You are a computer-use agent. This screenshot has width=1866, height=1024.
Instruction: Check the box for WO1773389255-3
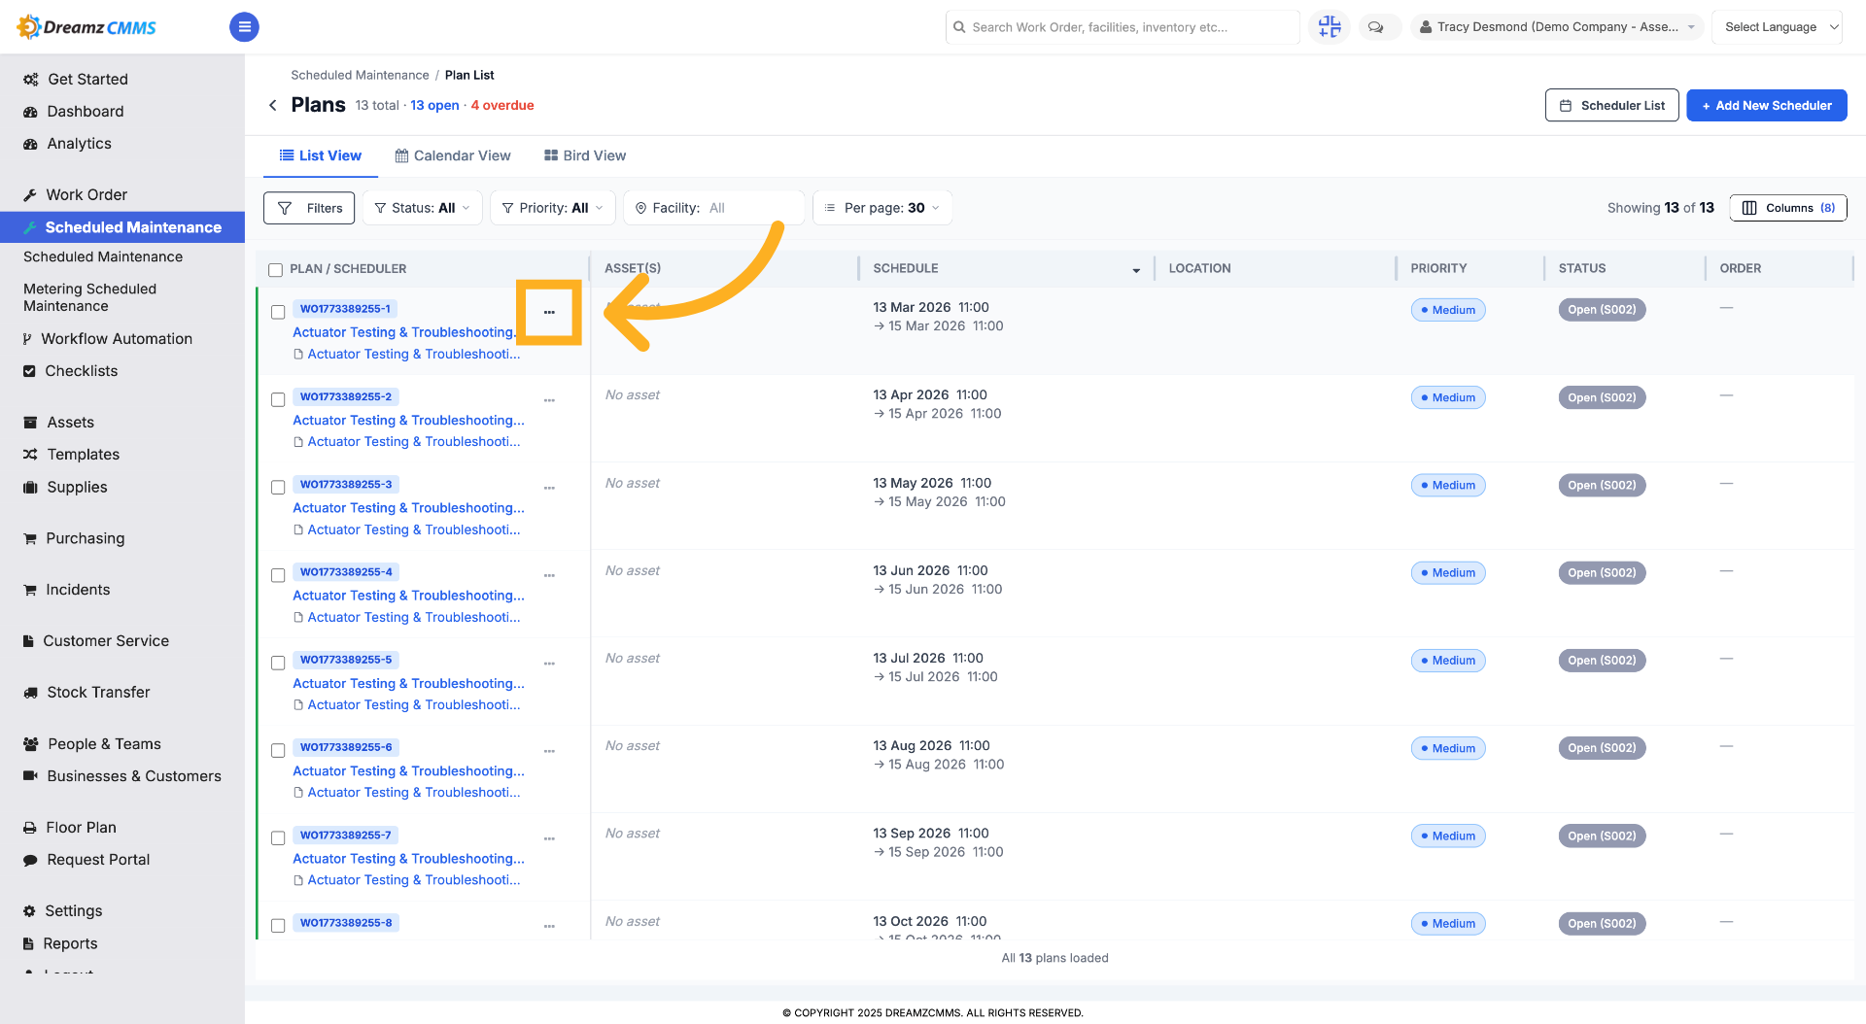click(x=278, y=487)
